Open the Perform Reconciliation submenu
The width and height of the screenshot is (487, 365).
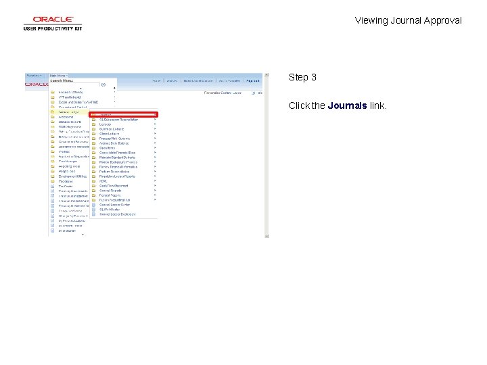(x=114, y=172)
